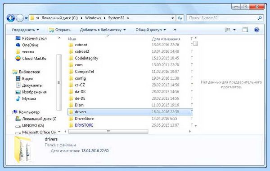Click date 18.04.2016 22:30 in details pane
The height and width of the screenshot is (171, 270).
pos(95,151)
